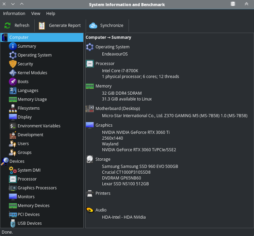Select Filesystems in the sidebar tree
This screenshot has width=254, height=236.
29,108
